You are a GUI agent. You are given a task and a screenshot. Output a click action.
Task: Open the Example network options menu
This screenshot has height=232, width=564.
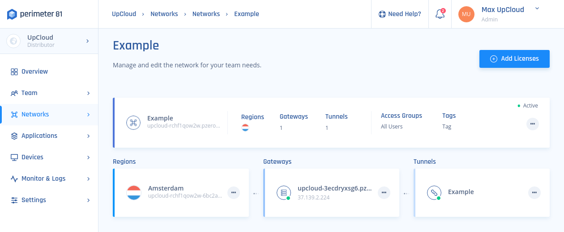click(x=532, y=124)
